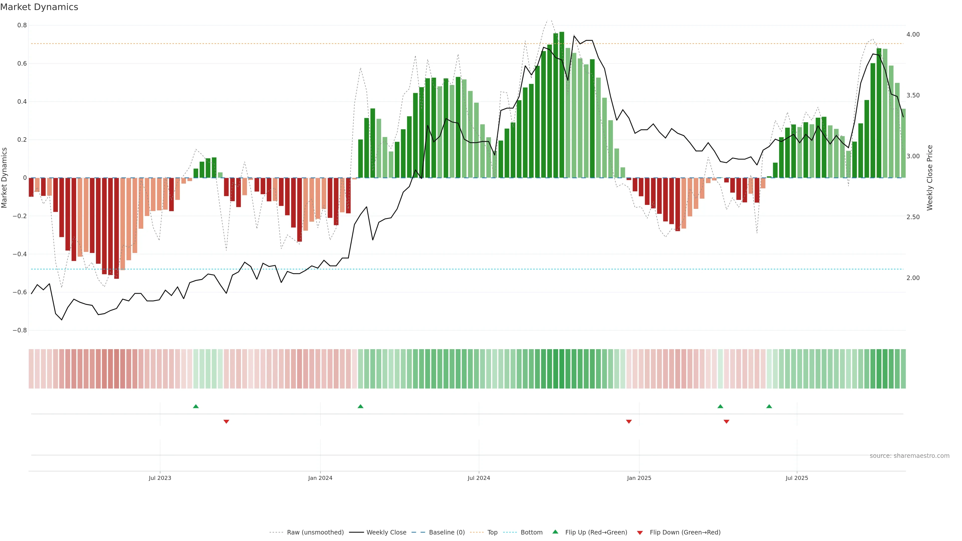Click the Market Dynamics chart title
The height and width of the screenshot is (541, 962).
[x=39, y=7]
